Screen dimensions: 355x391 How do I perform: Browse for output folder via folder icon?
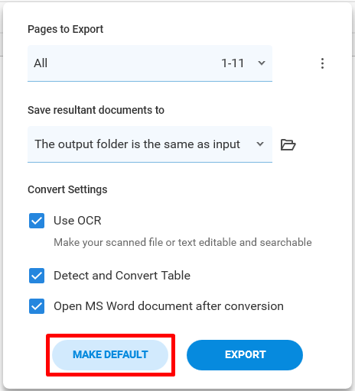pos(288,144)
